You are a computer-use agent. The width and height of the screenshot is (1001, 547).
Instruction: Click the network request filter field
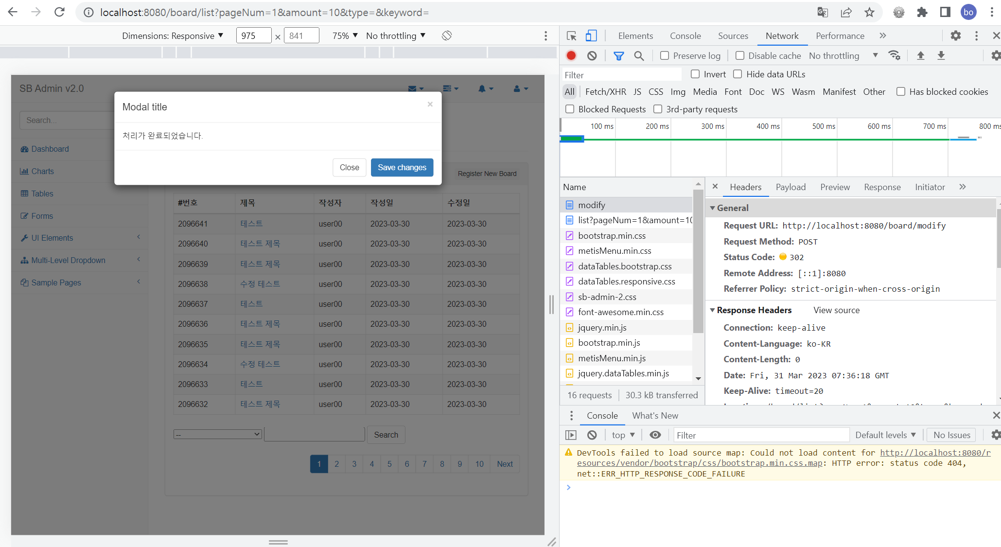pyautogui.click(x=621, y=75)
